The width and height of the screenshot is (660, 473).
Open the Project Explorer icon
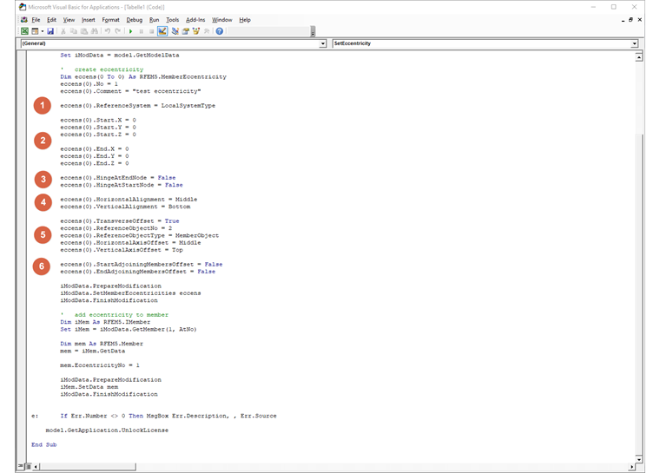pyautogui.click(x=175, y=31)
